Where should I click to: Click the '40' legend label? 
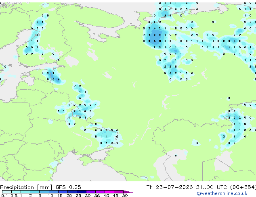[106, 195]
